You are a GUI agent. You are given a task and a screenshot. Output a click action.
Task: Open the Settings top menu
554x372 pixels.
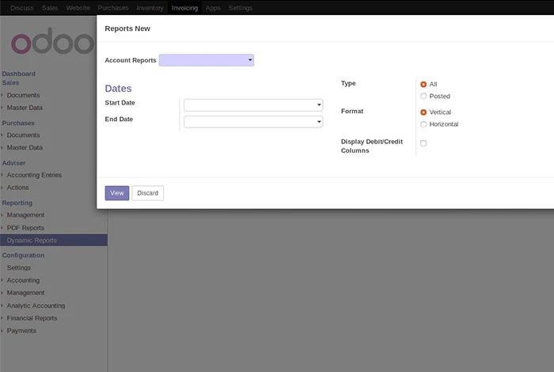241,8
